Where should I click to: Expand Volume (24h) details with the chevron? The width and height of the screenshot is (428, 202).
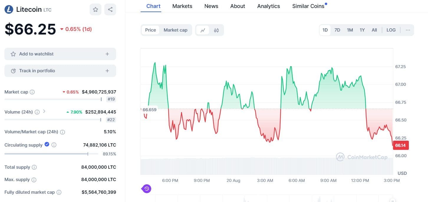click(x=44, y=112)
